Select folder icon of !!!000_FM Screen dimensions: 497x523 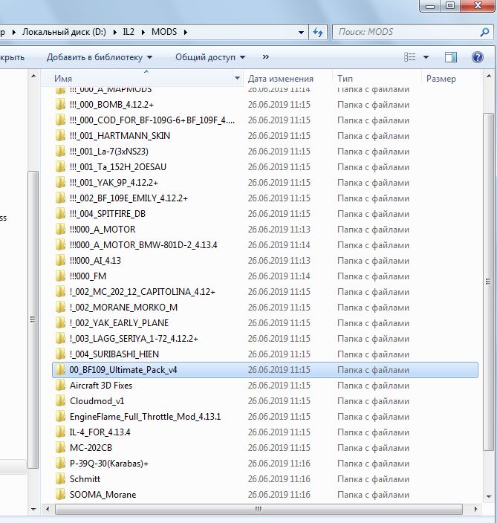[x=60, y=276]
